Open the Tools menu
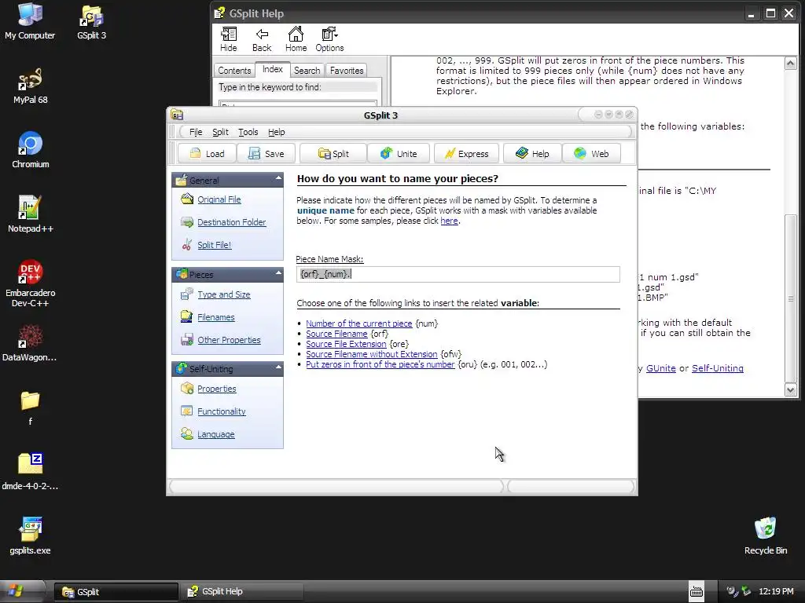 [x=248, y=132]
